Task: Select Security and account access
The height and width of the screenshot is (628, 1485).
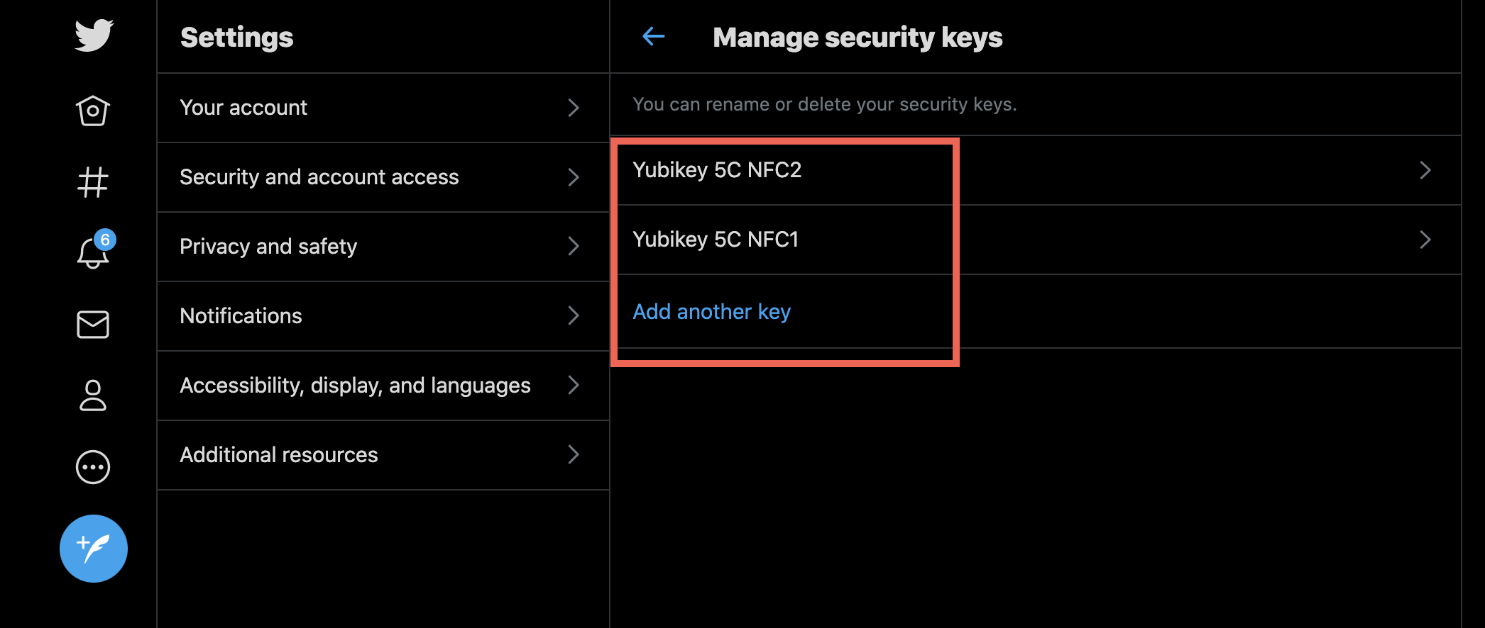Action: coord(319,177)
